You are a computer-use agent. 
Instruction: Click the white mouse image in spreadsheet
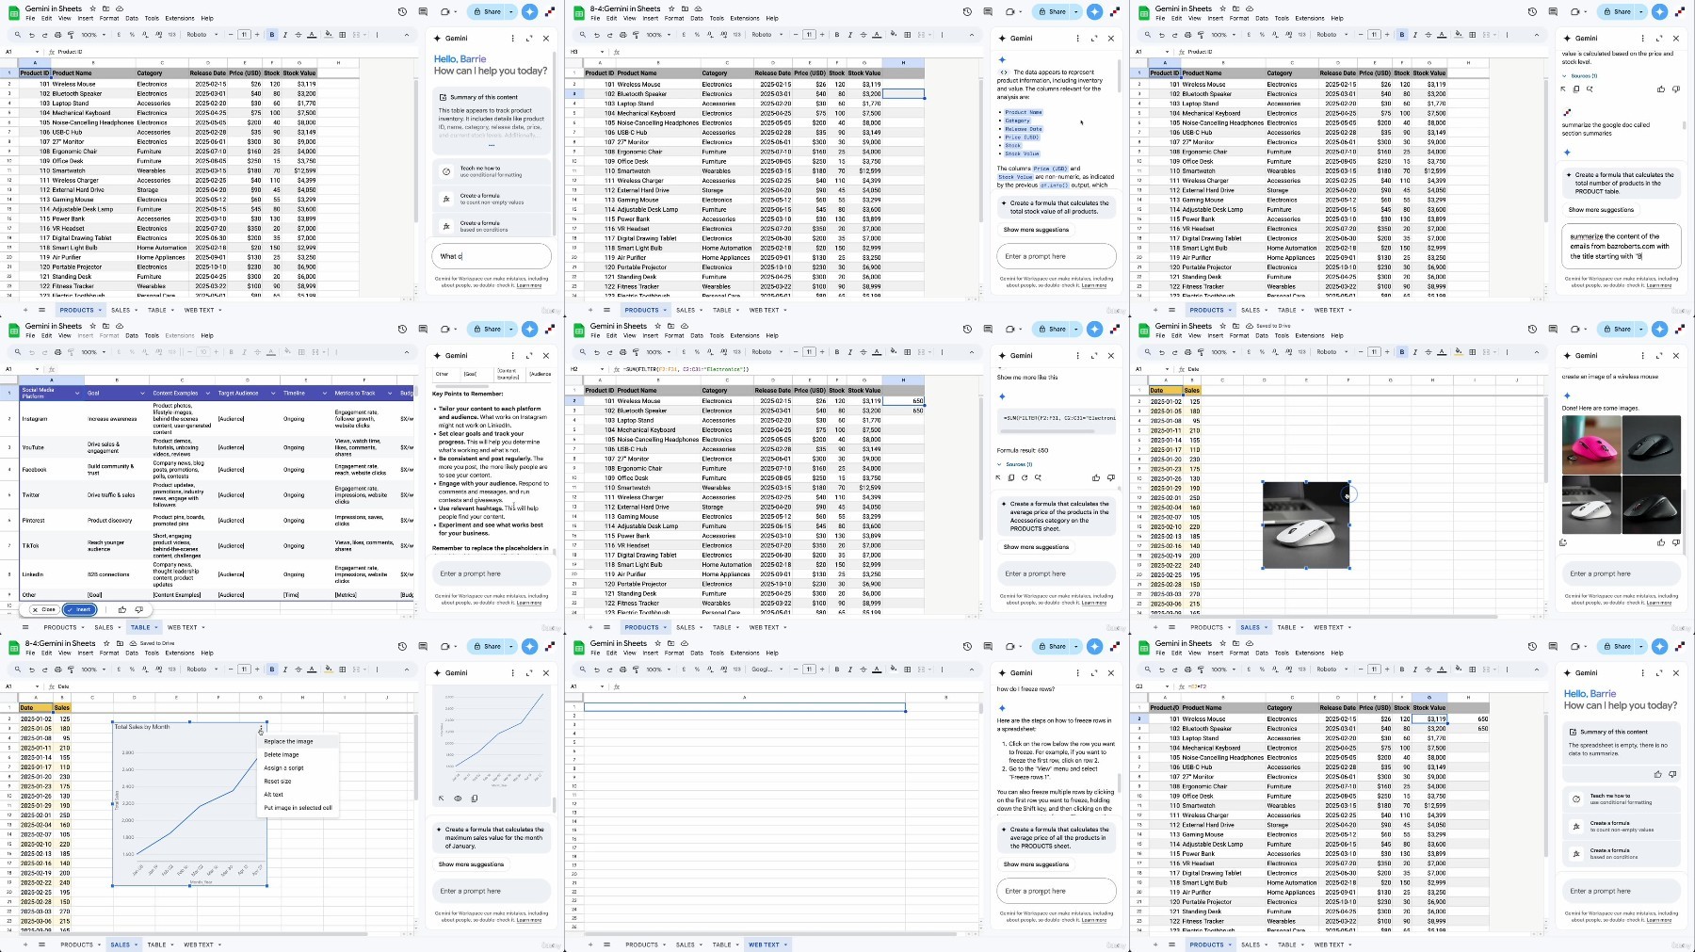1306,524
